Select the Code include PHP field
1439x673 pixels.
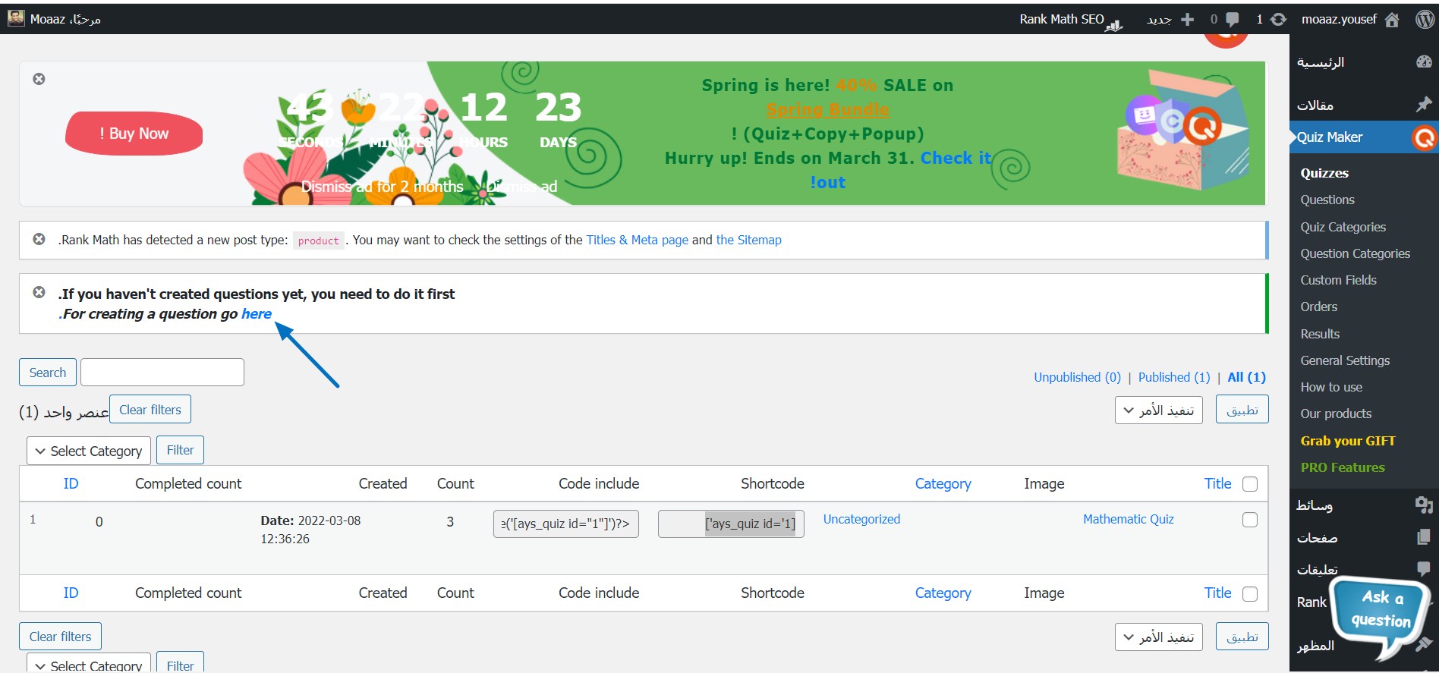pyautogui.click(x=566, y=524)
